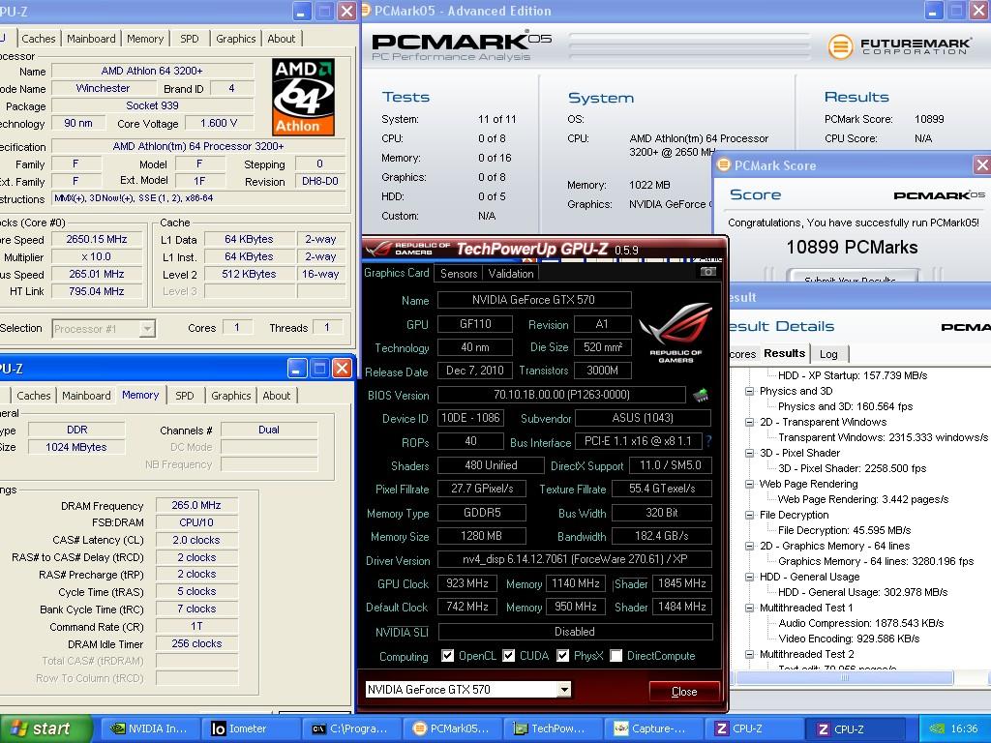The height and width of the screenshot is (743, 991).
Task: Click the GPU-Z screenshot camera icon
Action: [x=707, y=272]
